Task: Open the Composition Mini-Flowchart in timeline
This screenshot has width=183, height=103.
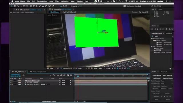Action: (x=50, y=75)
